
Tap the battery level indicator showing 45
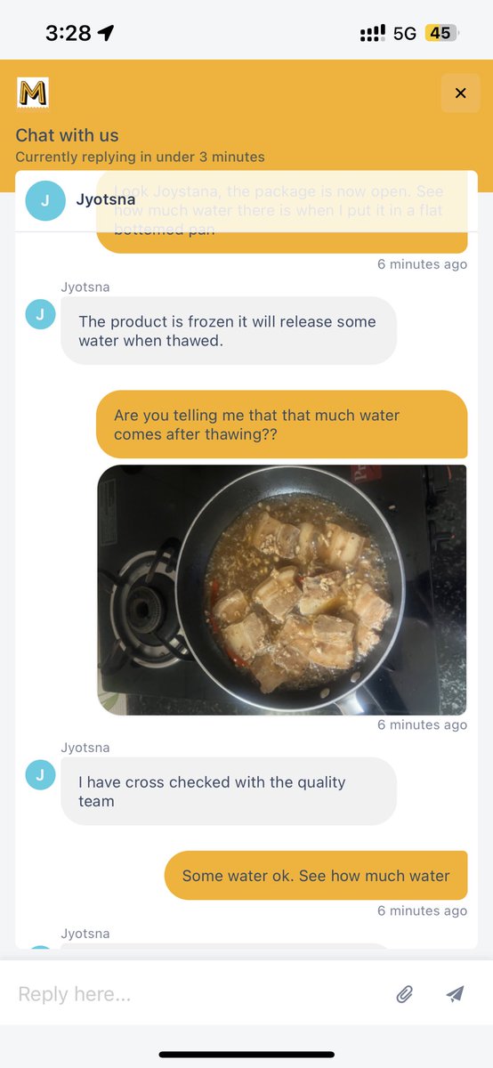440,33
